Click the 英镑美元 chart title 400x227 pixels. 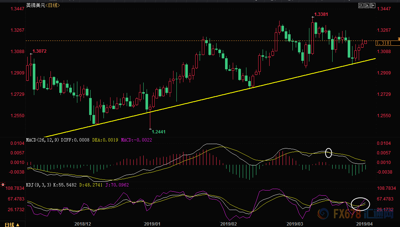pyautogui.click(x=35, y=6)
